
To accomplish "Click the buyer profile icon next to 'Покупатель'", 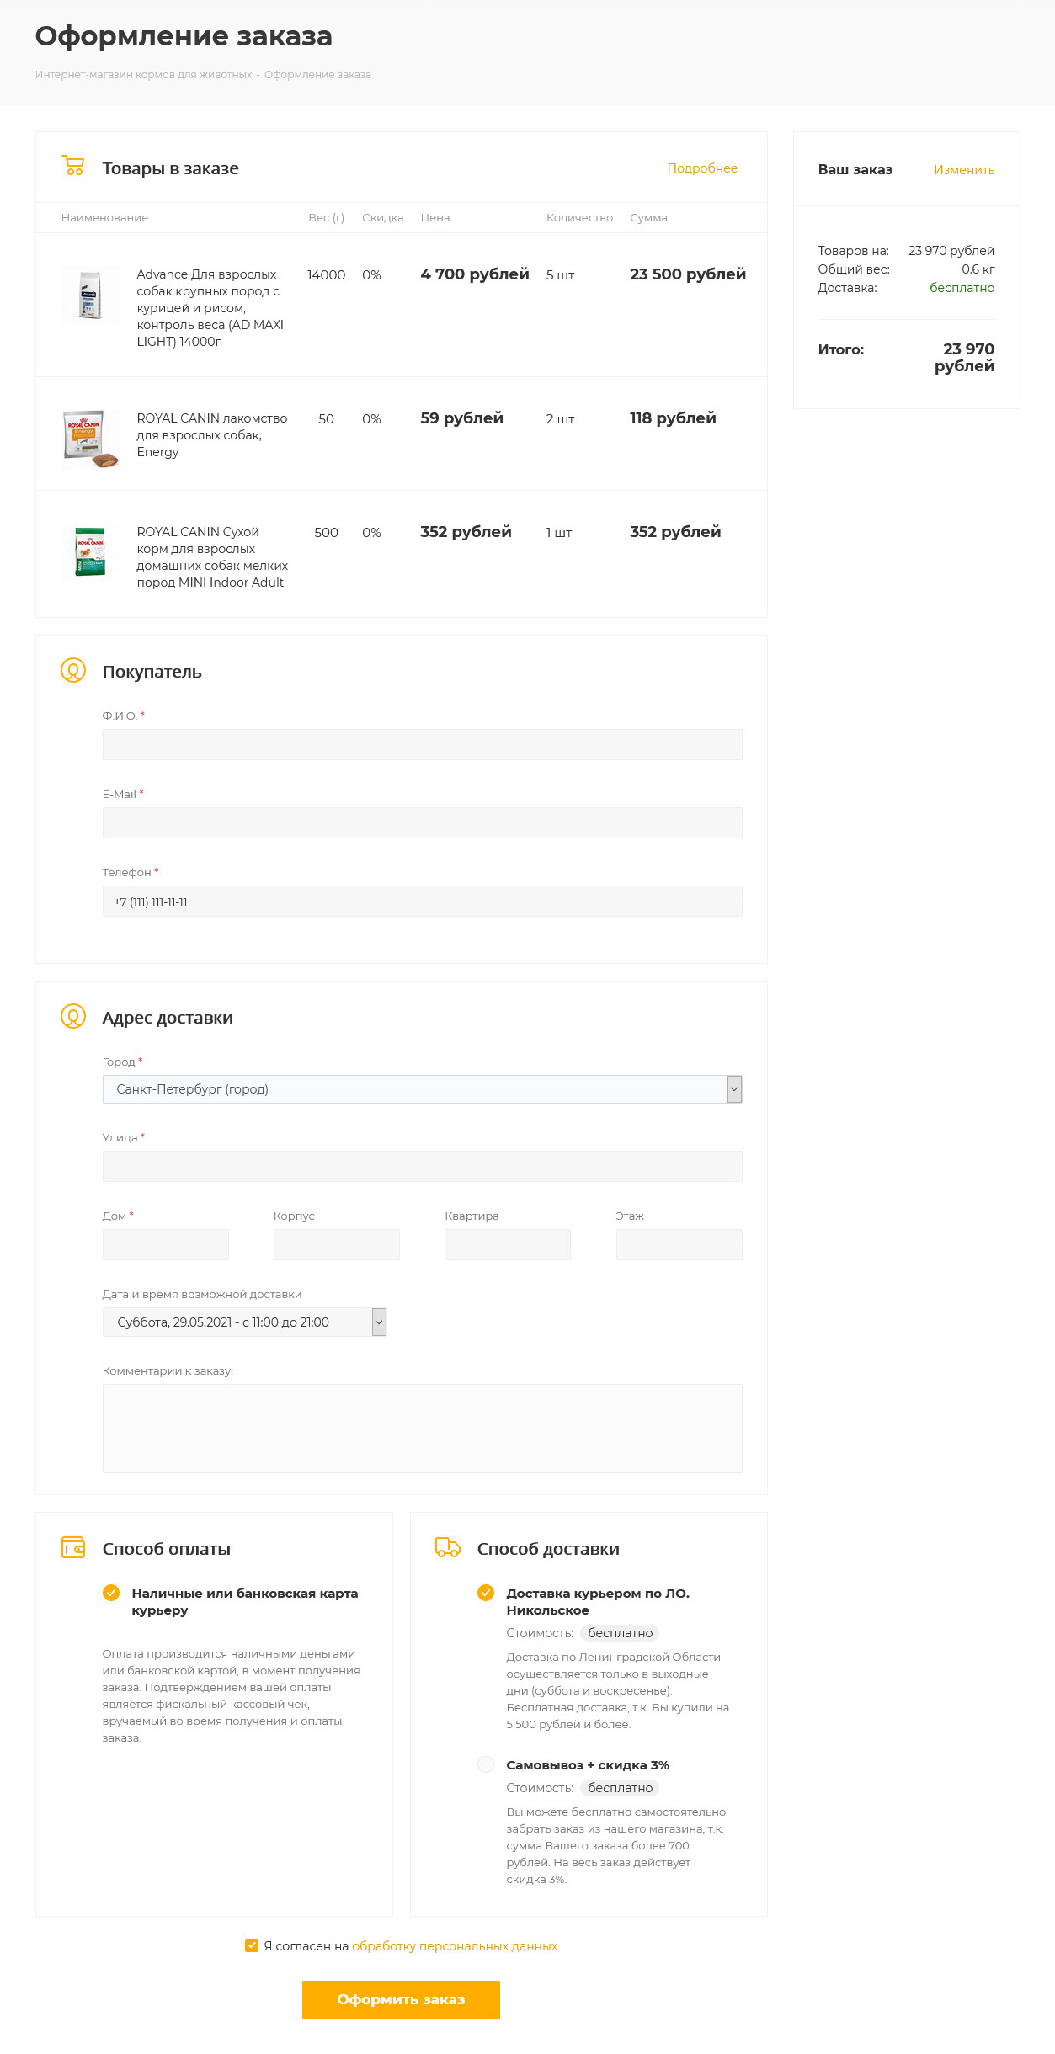I will (73, 670).
